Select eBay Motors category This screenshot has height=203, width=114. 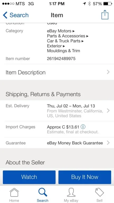point(59,31)
